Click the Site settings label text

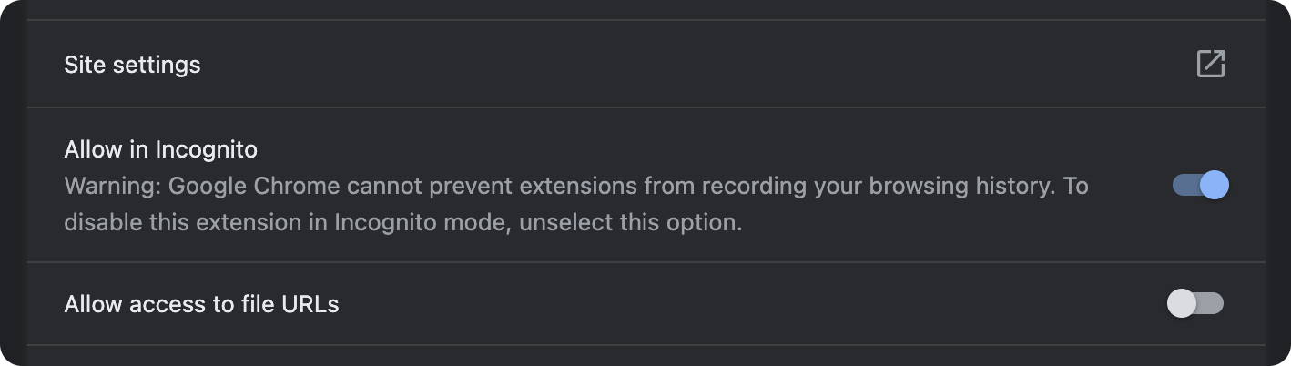pos(132,66)
